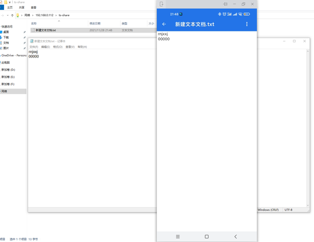
Task: Sort by 名称 column header
Action: click(34, 24)
